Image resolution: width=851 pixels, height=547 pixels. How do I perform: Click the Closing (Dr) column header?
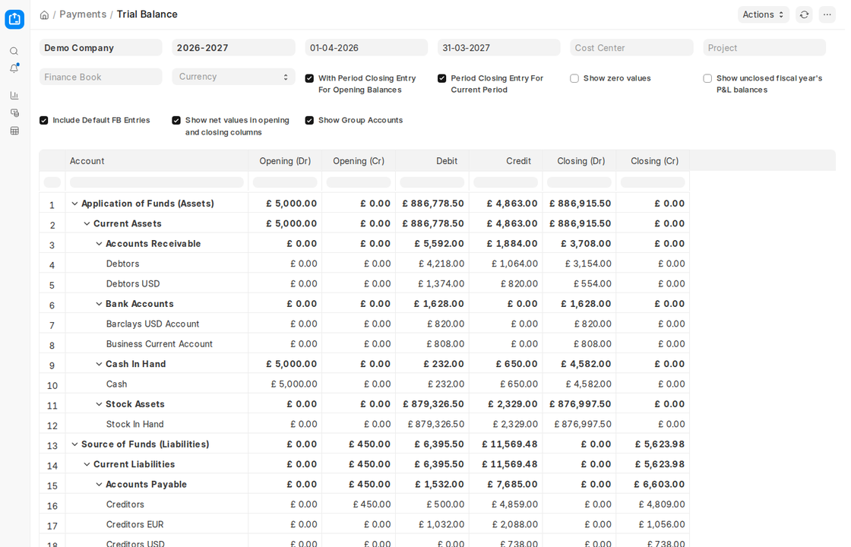tap(579, 161)
